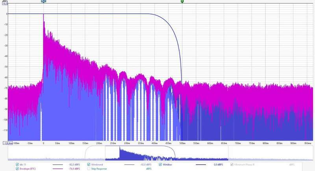Click the 16.0 top vertical axis limit field

5,4
